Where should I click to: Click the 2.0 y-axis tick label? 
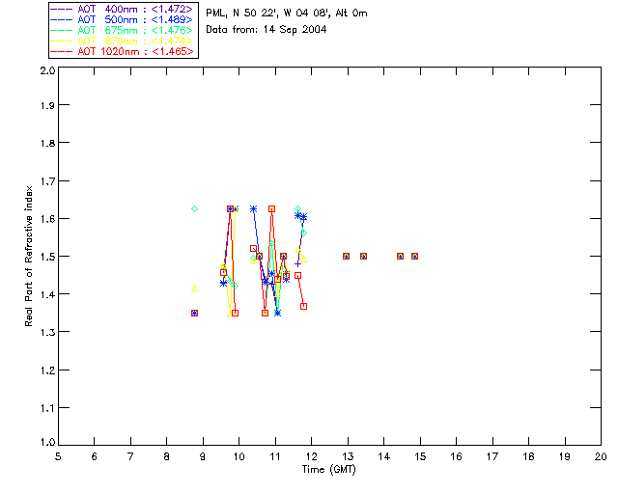pyautogui.click(x=47, y=70)
